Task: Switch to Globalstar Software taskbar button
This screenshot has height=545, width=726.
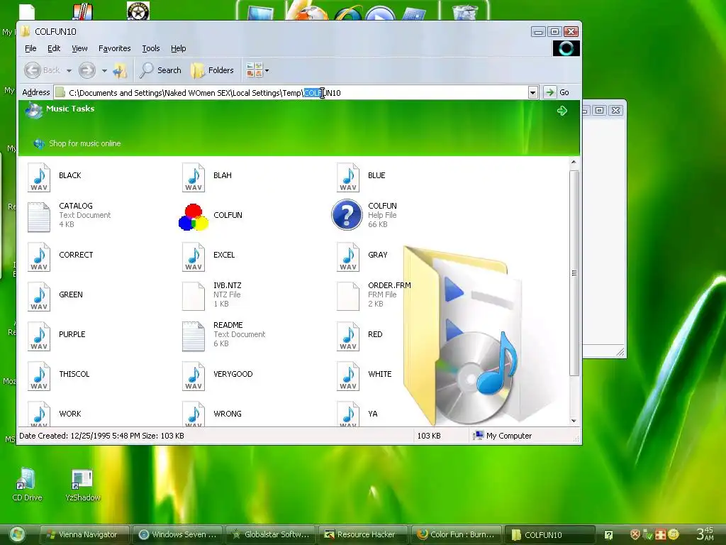Action: pyautogui.click(x=270, y=535)
